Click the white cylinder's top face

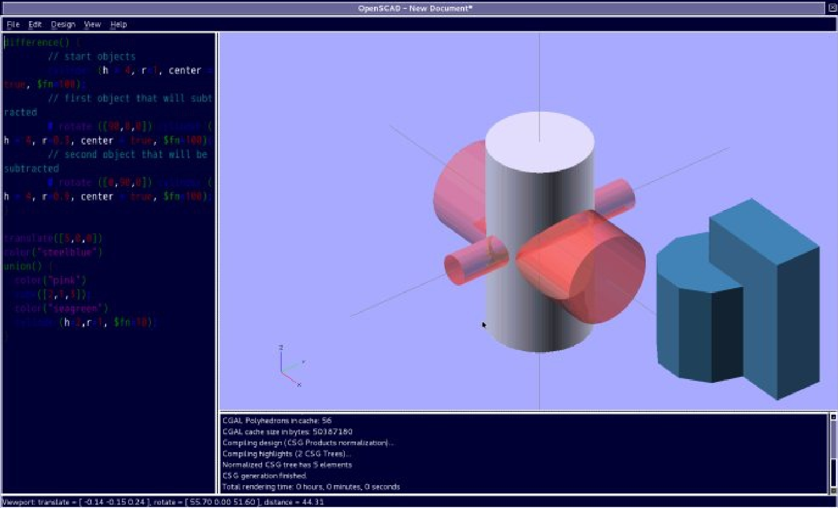coord(539,142)
